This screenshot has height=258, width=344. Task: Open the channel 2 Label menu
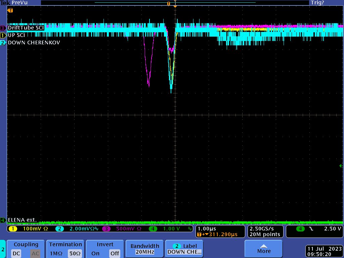(184, 249)
